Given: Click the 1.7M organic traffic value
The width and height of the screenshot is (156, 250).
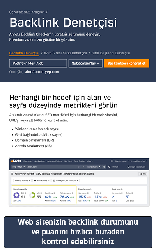Looking at the screenshot, I should coord(98,197).
